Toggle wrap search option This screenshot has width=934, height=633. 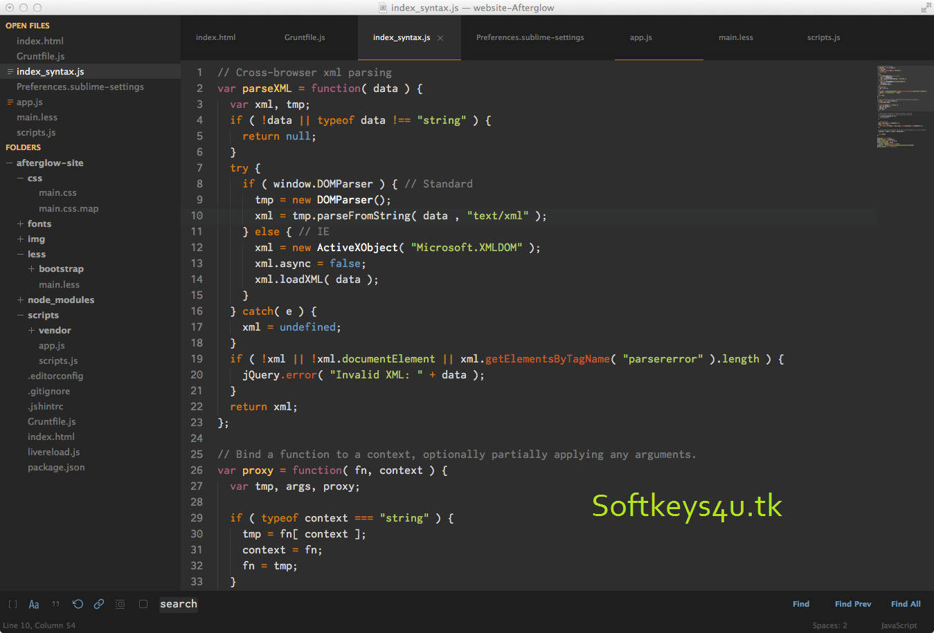(78, 604)
